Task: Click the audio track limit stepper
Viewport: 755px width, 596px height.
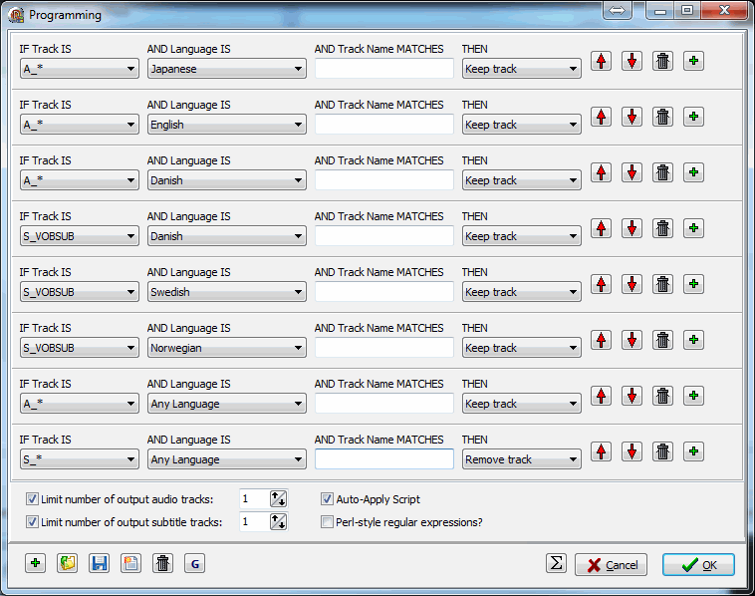Action: 278,499
